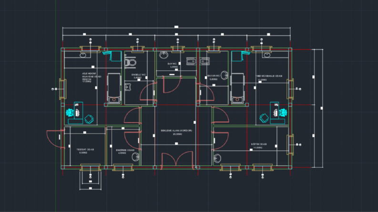Pick the cyan desk chair in TIBBİ MÜDAHALE ODASI
This screenshot has width=378, height=212.
click(x=283, y=112)
